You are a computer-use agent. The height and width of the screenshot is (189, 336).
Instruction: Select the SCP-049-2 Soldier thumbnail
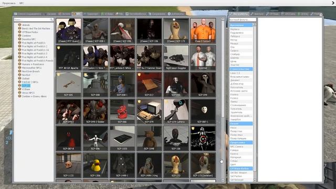coord(96,111)
